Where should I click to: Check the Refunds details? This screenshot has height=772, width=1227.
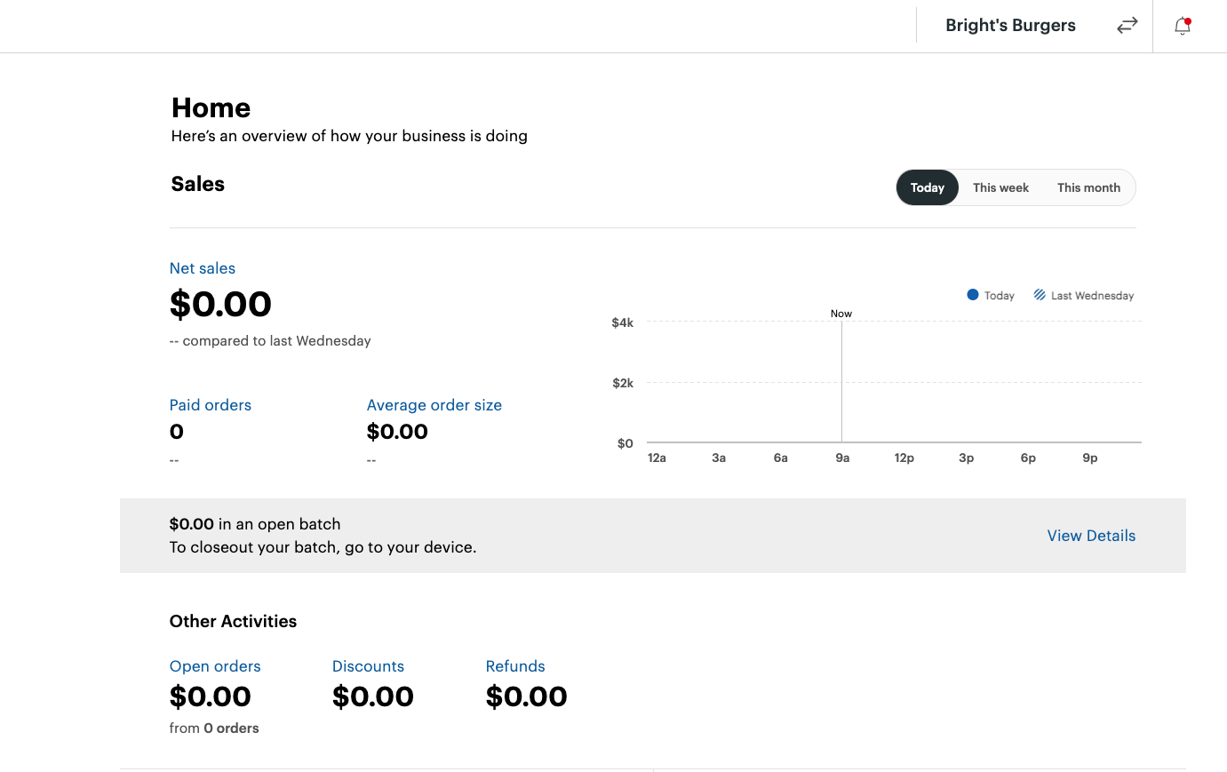tap(515, 665)
